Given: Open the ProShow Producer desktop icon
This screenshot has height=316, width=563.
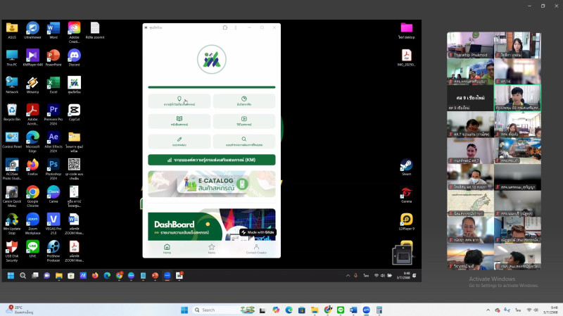Looking at the screenshot, I should click(x=53, y=251).
